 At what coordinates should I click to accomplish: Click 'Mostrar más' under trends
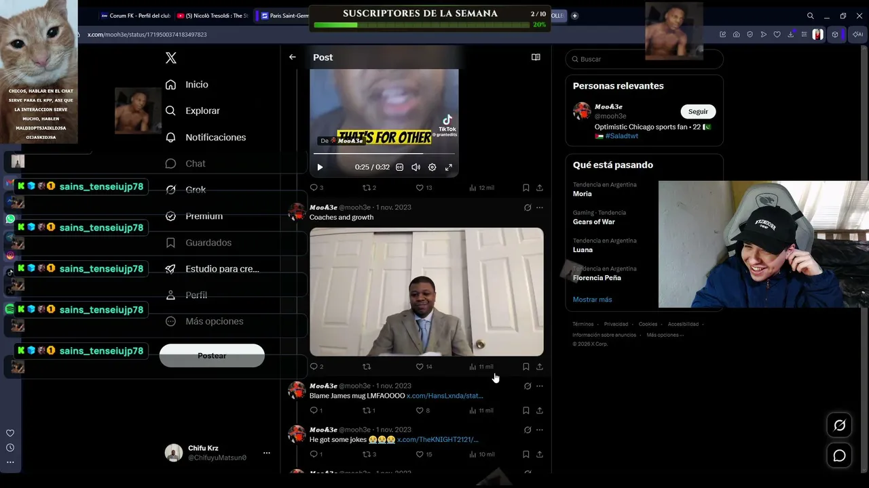pyautogui.click(x=592, y=300)
